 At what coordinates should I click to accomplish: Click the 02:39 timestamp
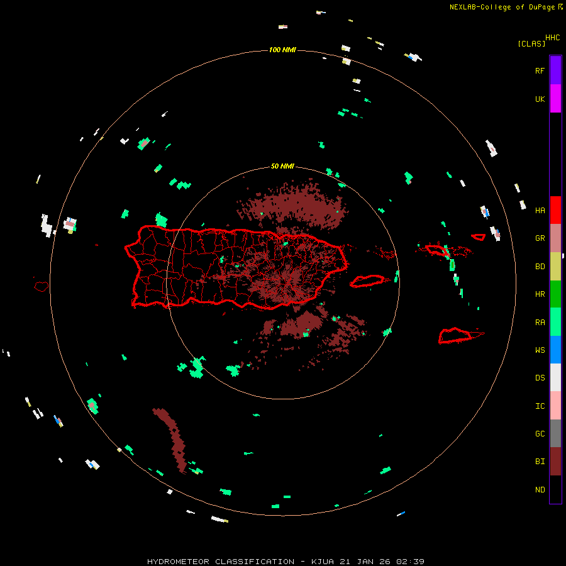[x=410, y=562]
